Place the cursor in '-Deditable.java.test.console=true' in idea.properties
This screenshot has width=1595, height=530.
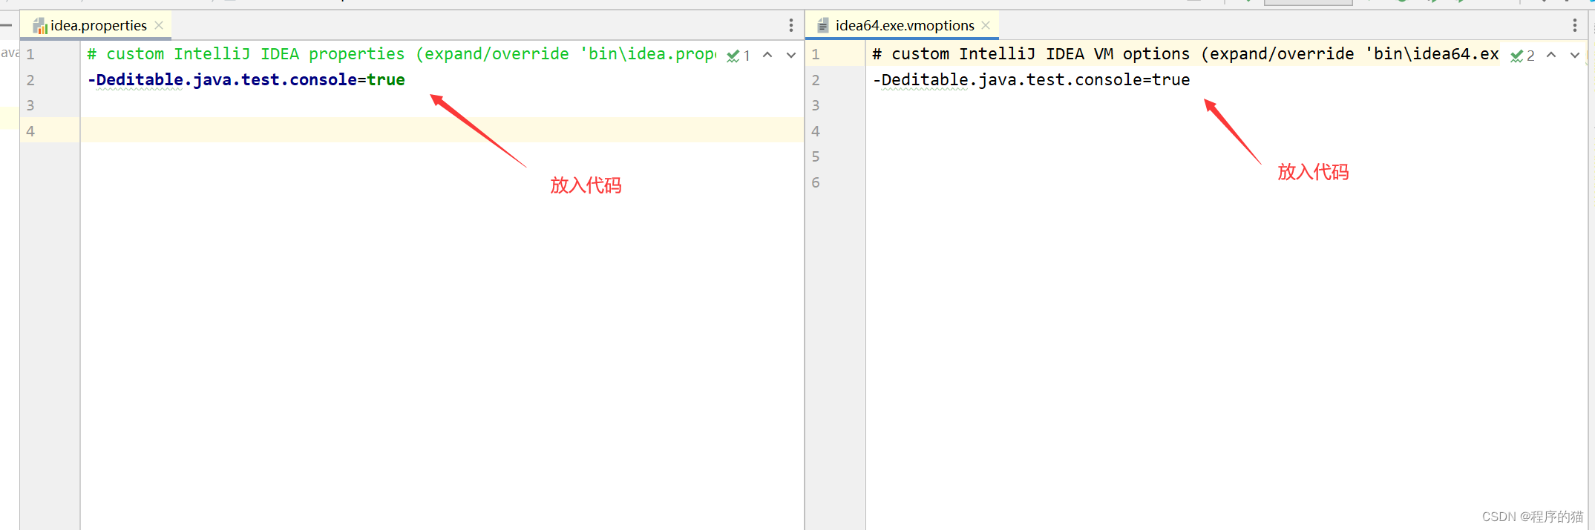coord(246,80)
